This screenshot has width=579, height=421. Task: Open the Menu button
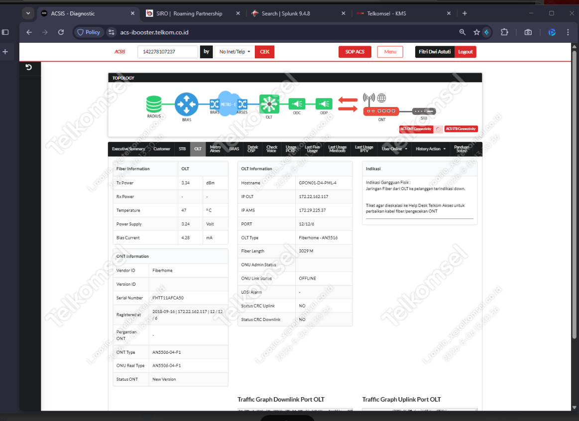pyautogui.click(x=390, y=52)
